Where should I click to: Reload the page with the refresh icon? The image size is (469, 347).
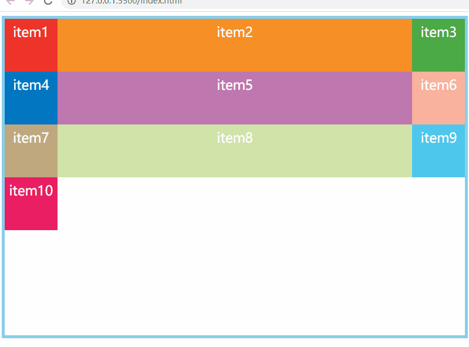tap(48, 2)
